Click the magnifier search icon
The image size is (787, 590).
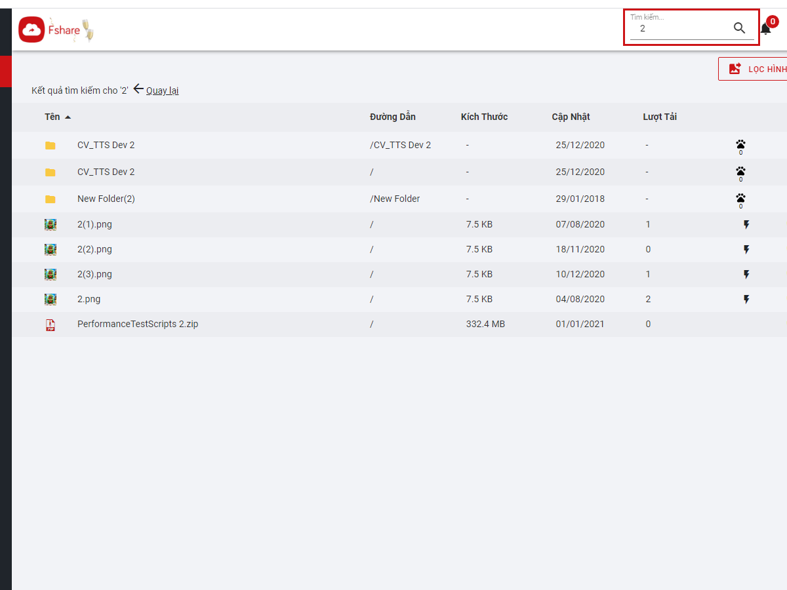tap(739, 28)
